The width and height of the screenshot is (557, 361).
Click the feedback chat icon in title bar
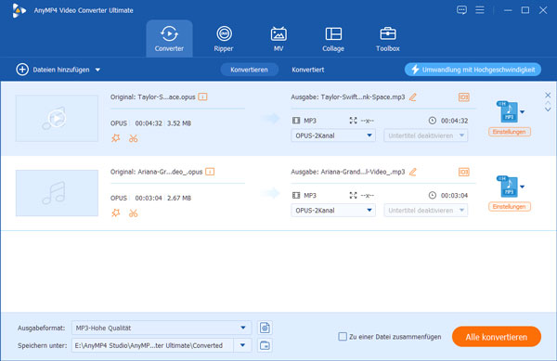tap(461, 10)
